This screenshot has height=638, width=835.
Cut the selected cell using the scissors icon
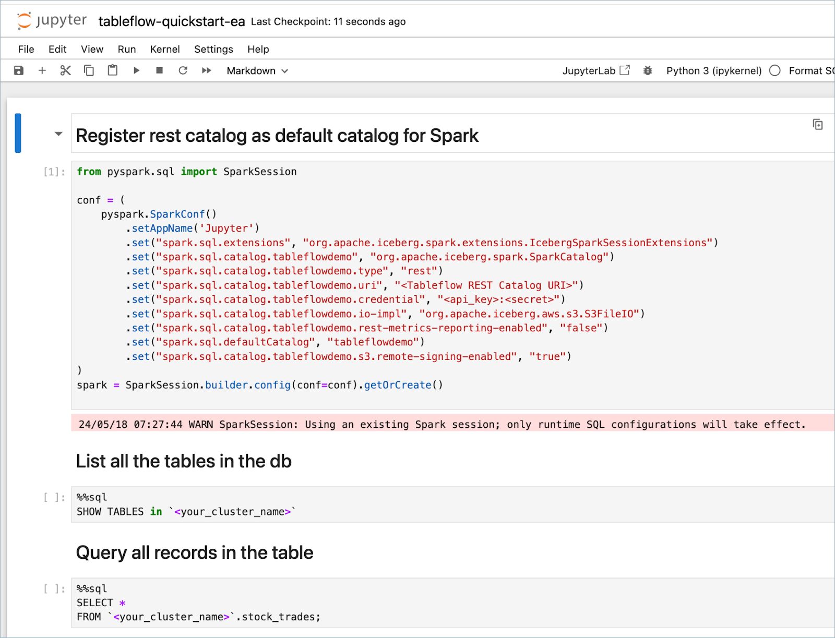(x=65, y=70)
